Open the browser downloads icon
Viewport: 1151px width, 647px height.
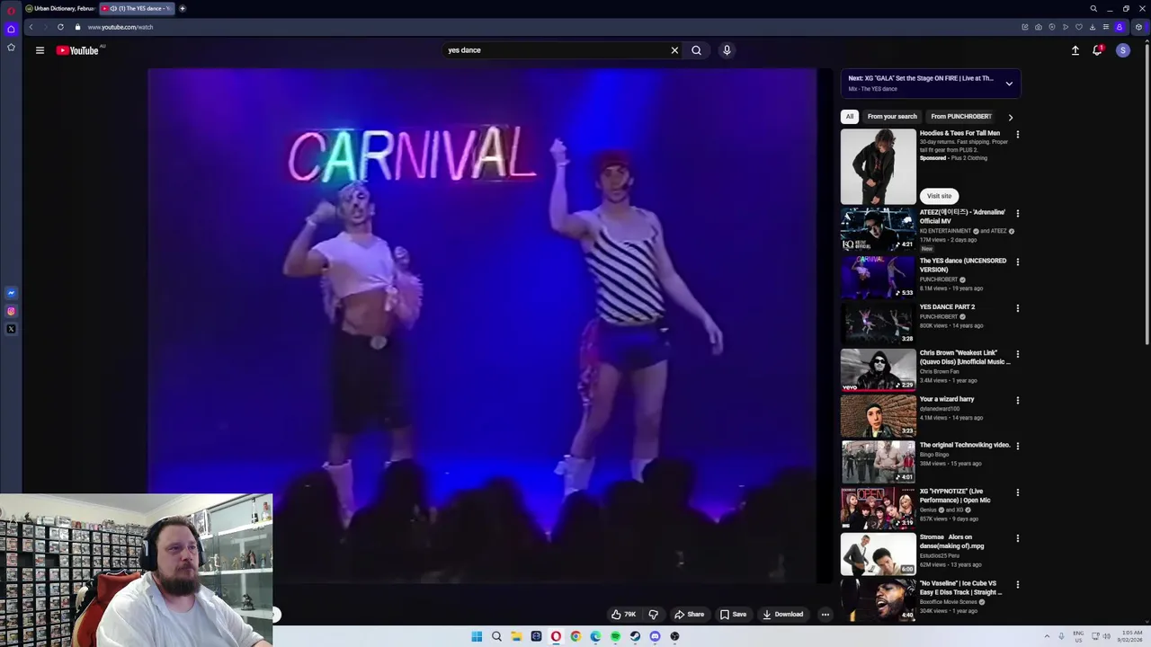[1093, 27]
